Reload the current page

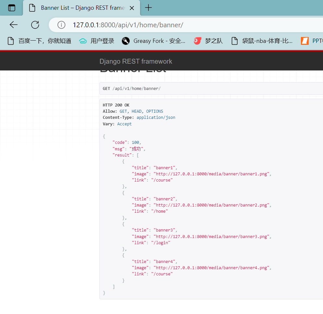[x=35, y=25]
